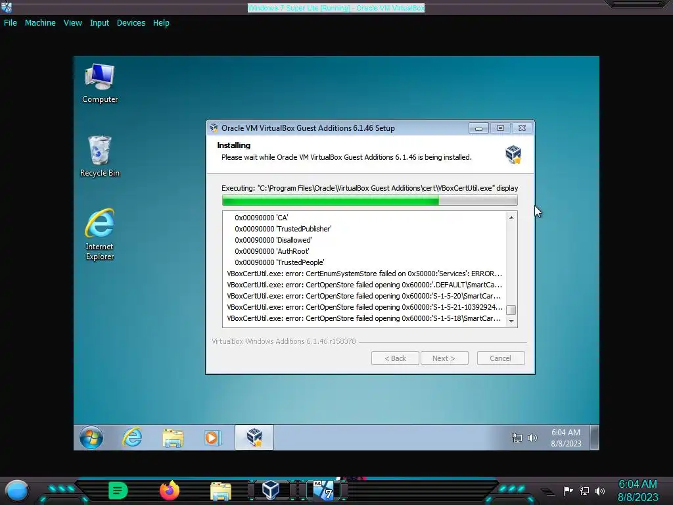Click the log line 'Disallowed'
673x505 pixels.
tap(273, 240)
